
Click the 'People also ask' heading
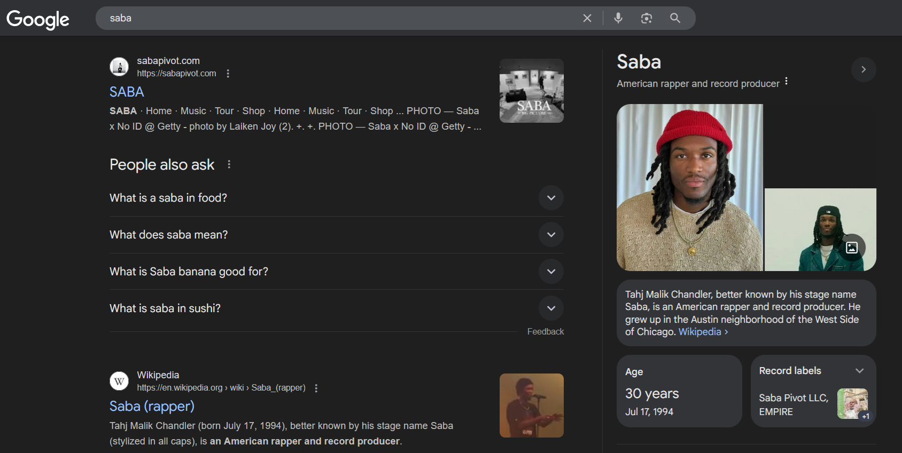(x=162, y=164)
